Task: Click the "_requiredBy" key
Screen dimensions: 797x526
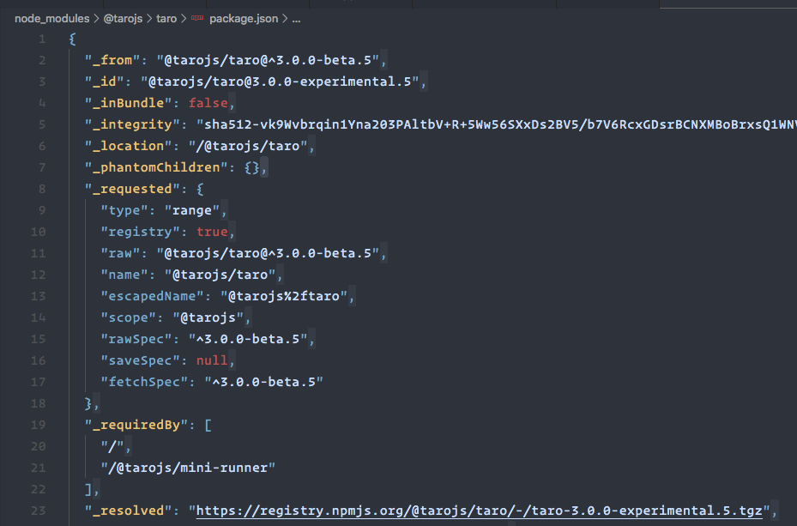Action: (136, 425)
